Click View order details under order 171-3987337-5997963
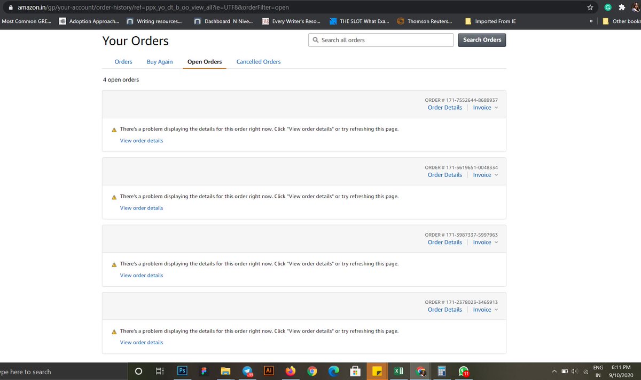The width and height of the screenshot is (641, 380). pyautogui.click(x=142, y=276)
